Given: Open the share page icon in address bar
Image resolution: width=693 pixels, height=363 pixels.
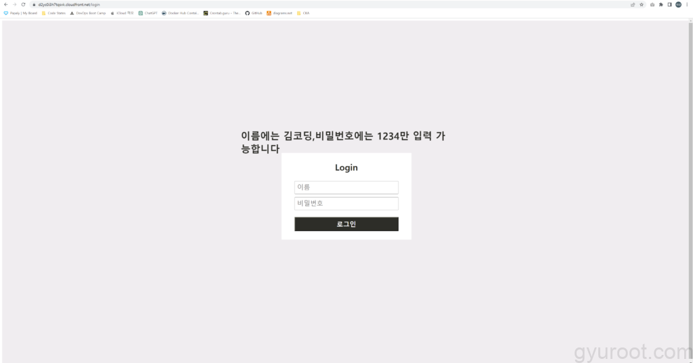Looking at the screenshot, I should point(633,5).
